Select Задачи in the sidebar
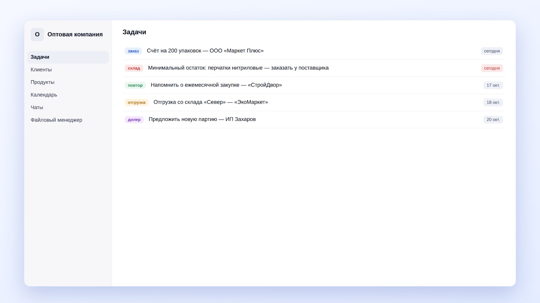This screenshot has width=540, height=303. 68,57
